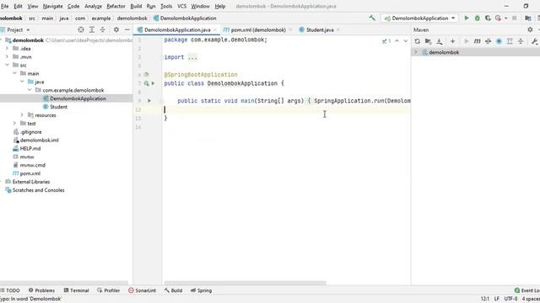The width and height of the screenshot is (540, 303).
Task: Toggle Maven Skip Tests mode
Action: pos(499,41)
